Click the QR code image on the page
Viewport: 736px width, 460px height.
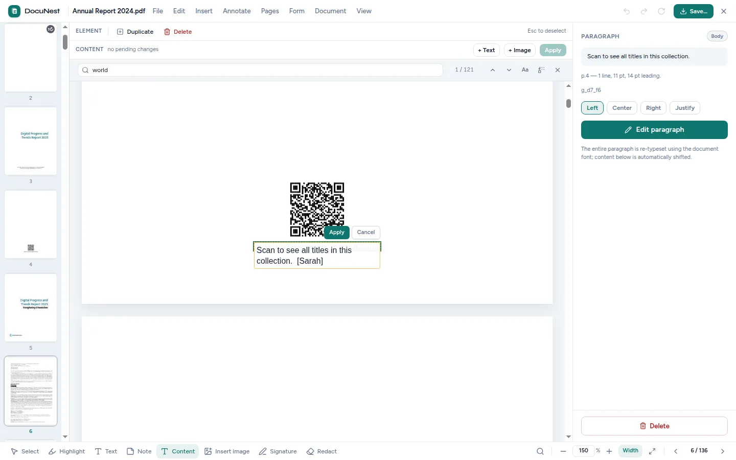coord(317,210)
